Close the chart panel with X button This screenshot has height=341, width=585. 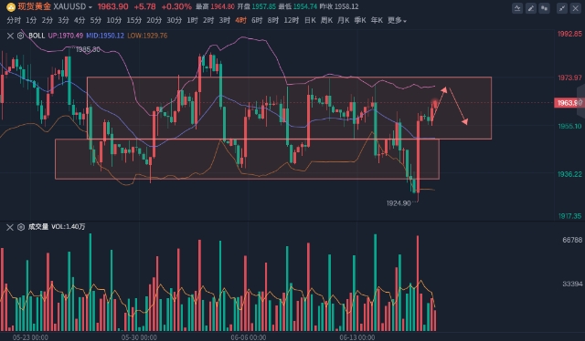tap(576, 8)
